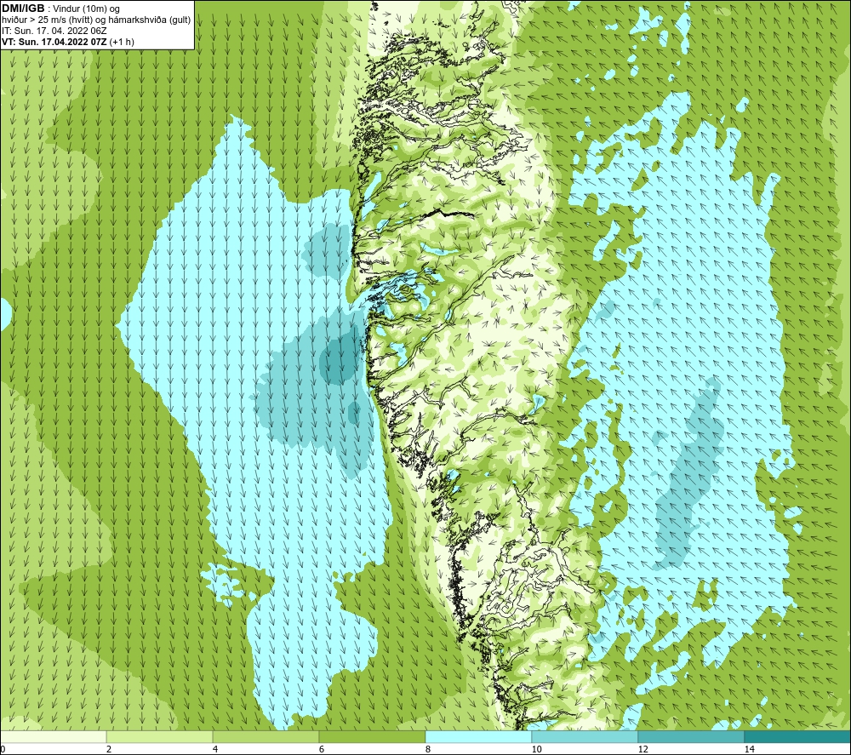
Task: Click the 'IT: Sun. 17. 04. 2022 06Z' line
Action: pos(54,31)
